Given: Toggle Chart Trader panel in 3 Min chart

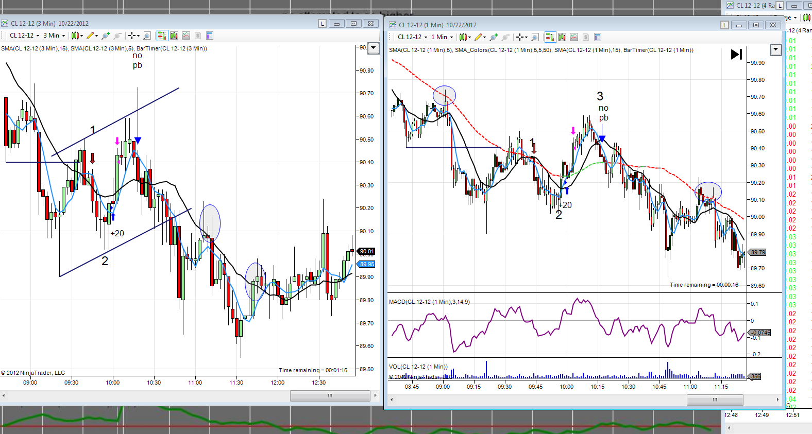Looking at the screenshot, I should [x=162, y=36].
